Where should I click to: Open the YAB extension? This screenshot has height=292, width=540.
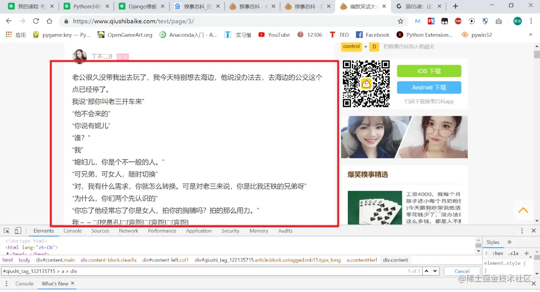click(x=458, y=21)
